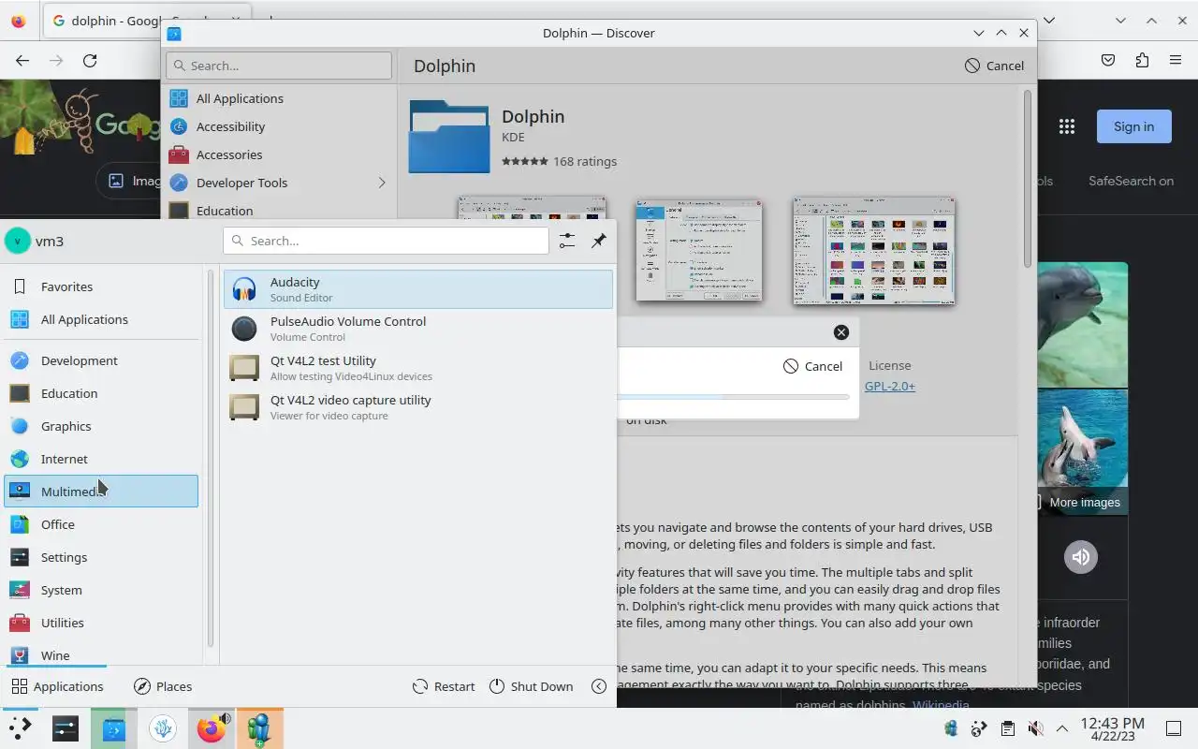Switch to the Places tab
1198x749 pixels.
click(163, 686)
